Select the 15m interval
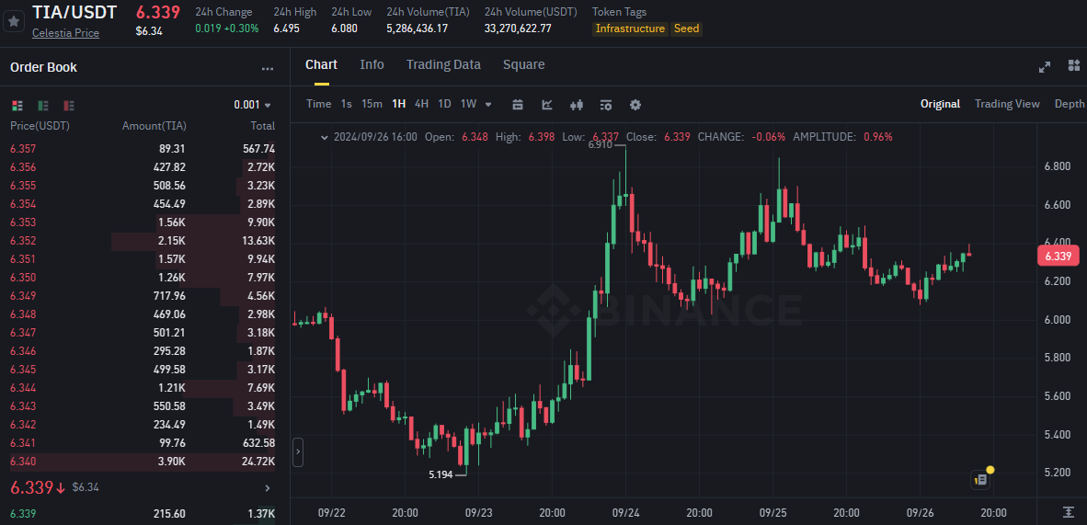1087x525 pixels. pos(372,104)
